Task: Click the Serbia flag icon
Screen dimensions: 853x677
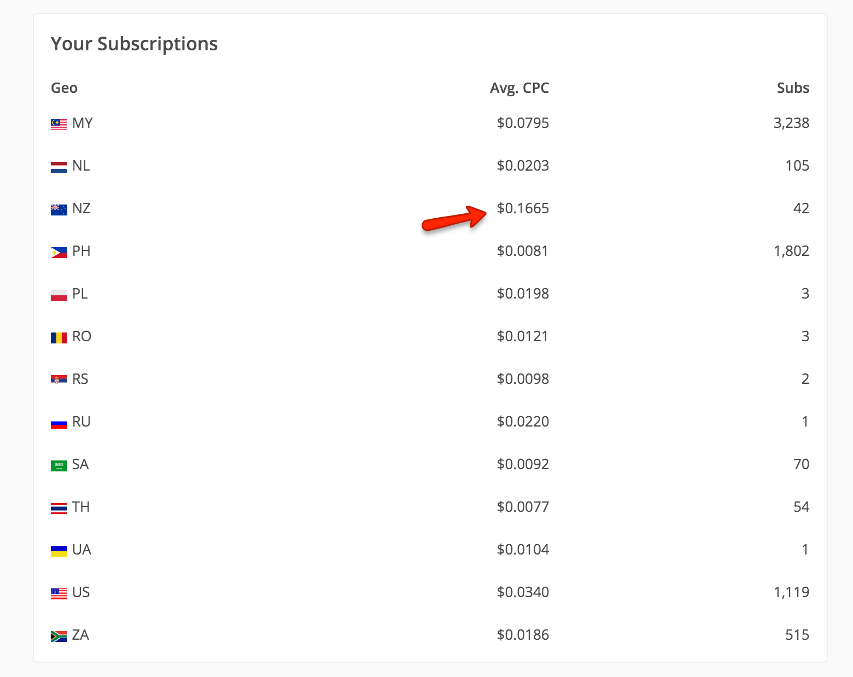Action: coord(59,380)
